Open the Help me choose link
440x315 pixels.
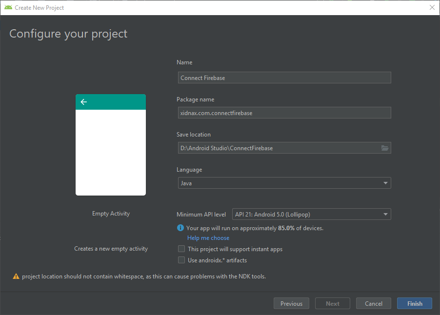coord(208,238)
